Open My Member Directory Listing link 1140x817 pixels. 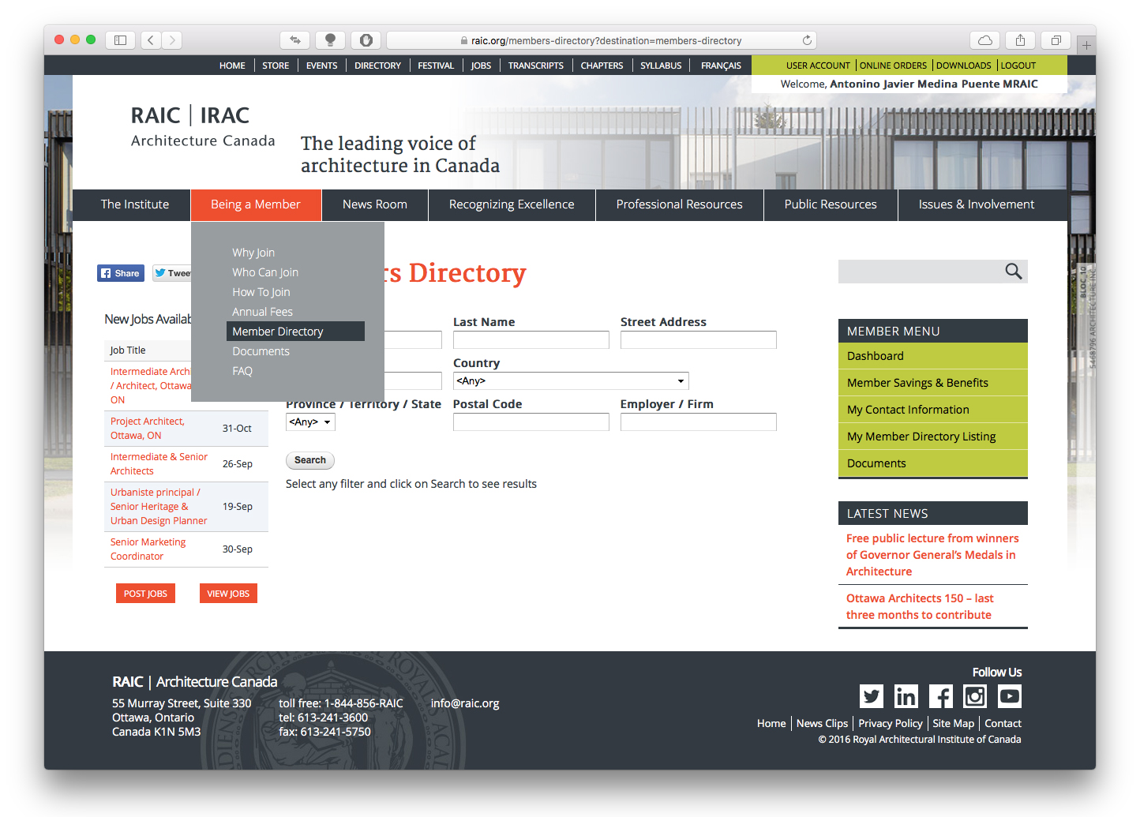932,437
